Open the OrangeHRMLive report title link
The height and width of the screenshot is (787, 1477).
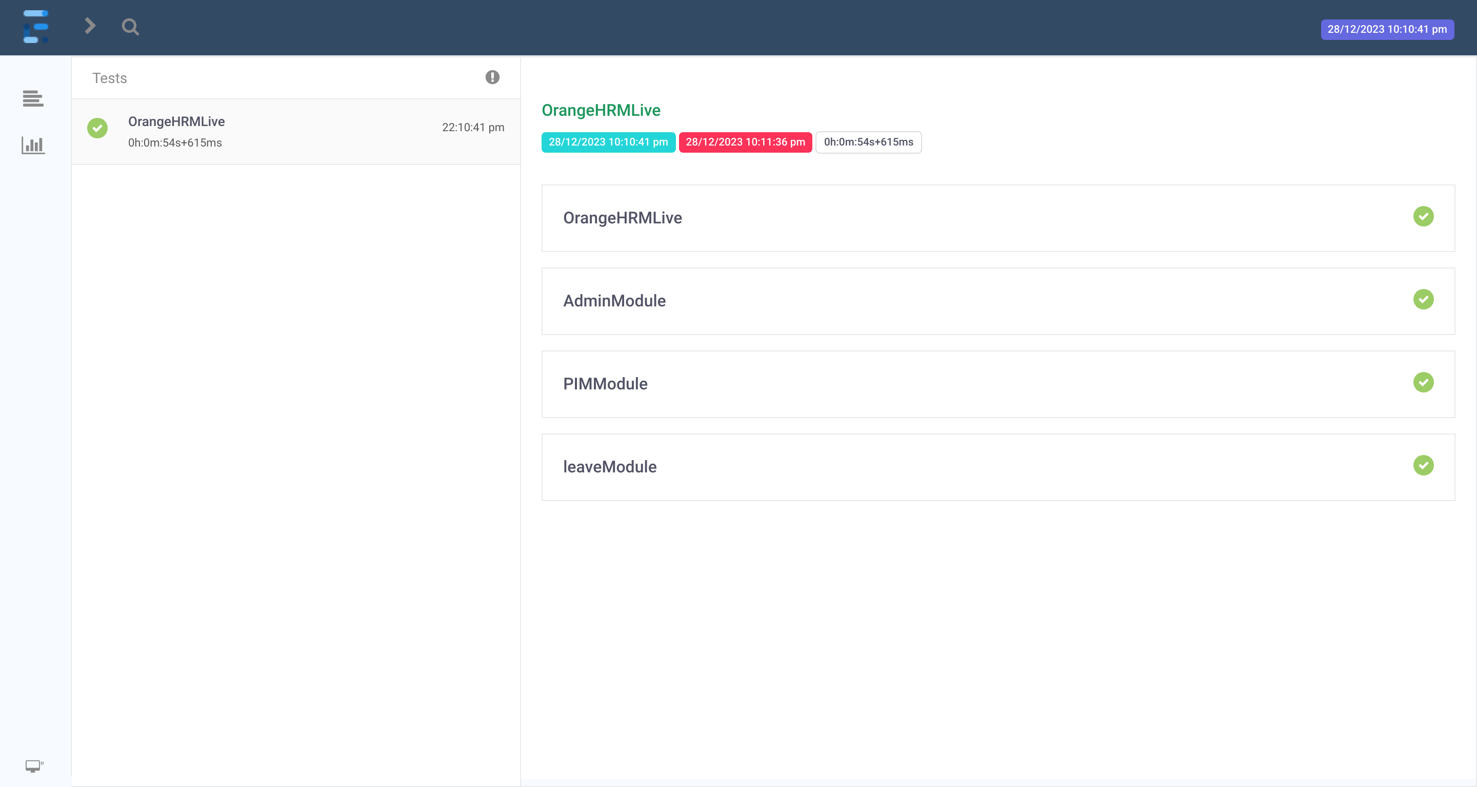point(601,110)
